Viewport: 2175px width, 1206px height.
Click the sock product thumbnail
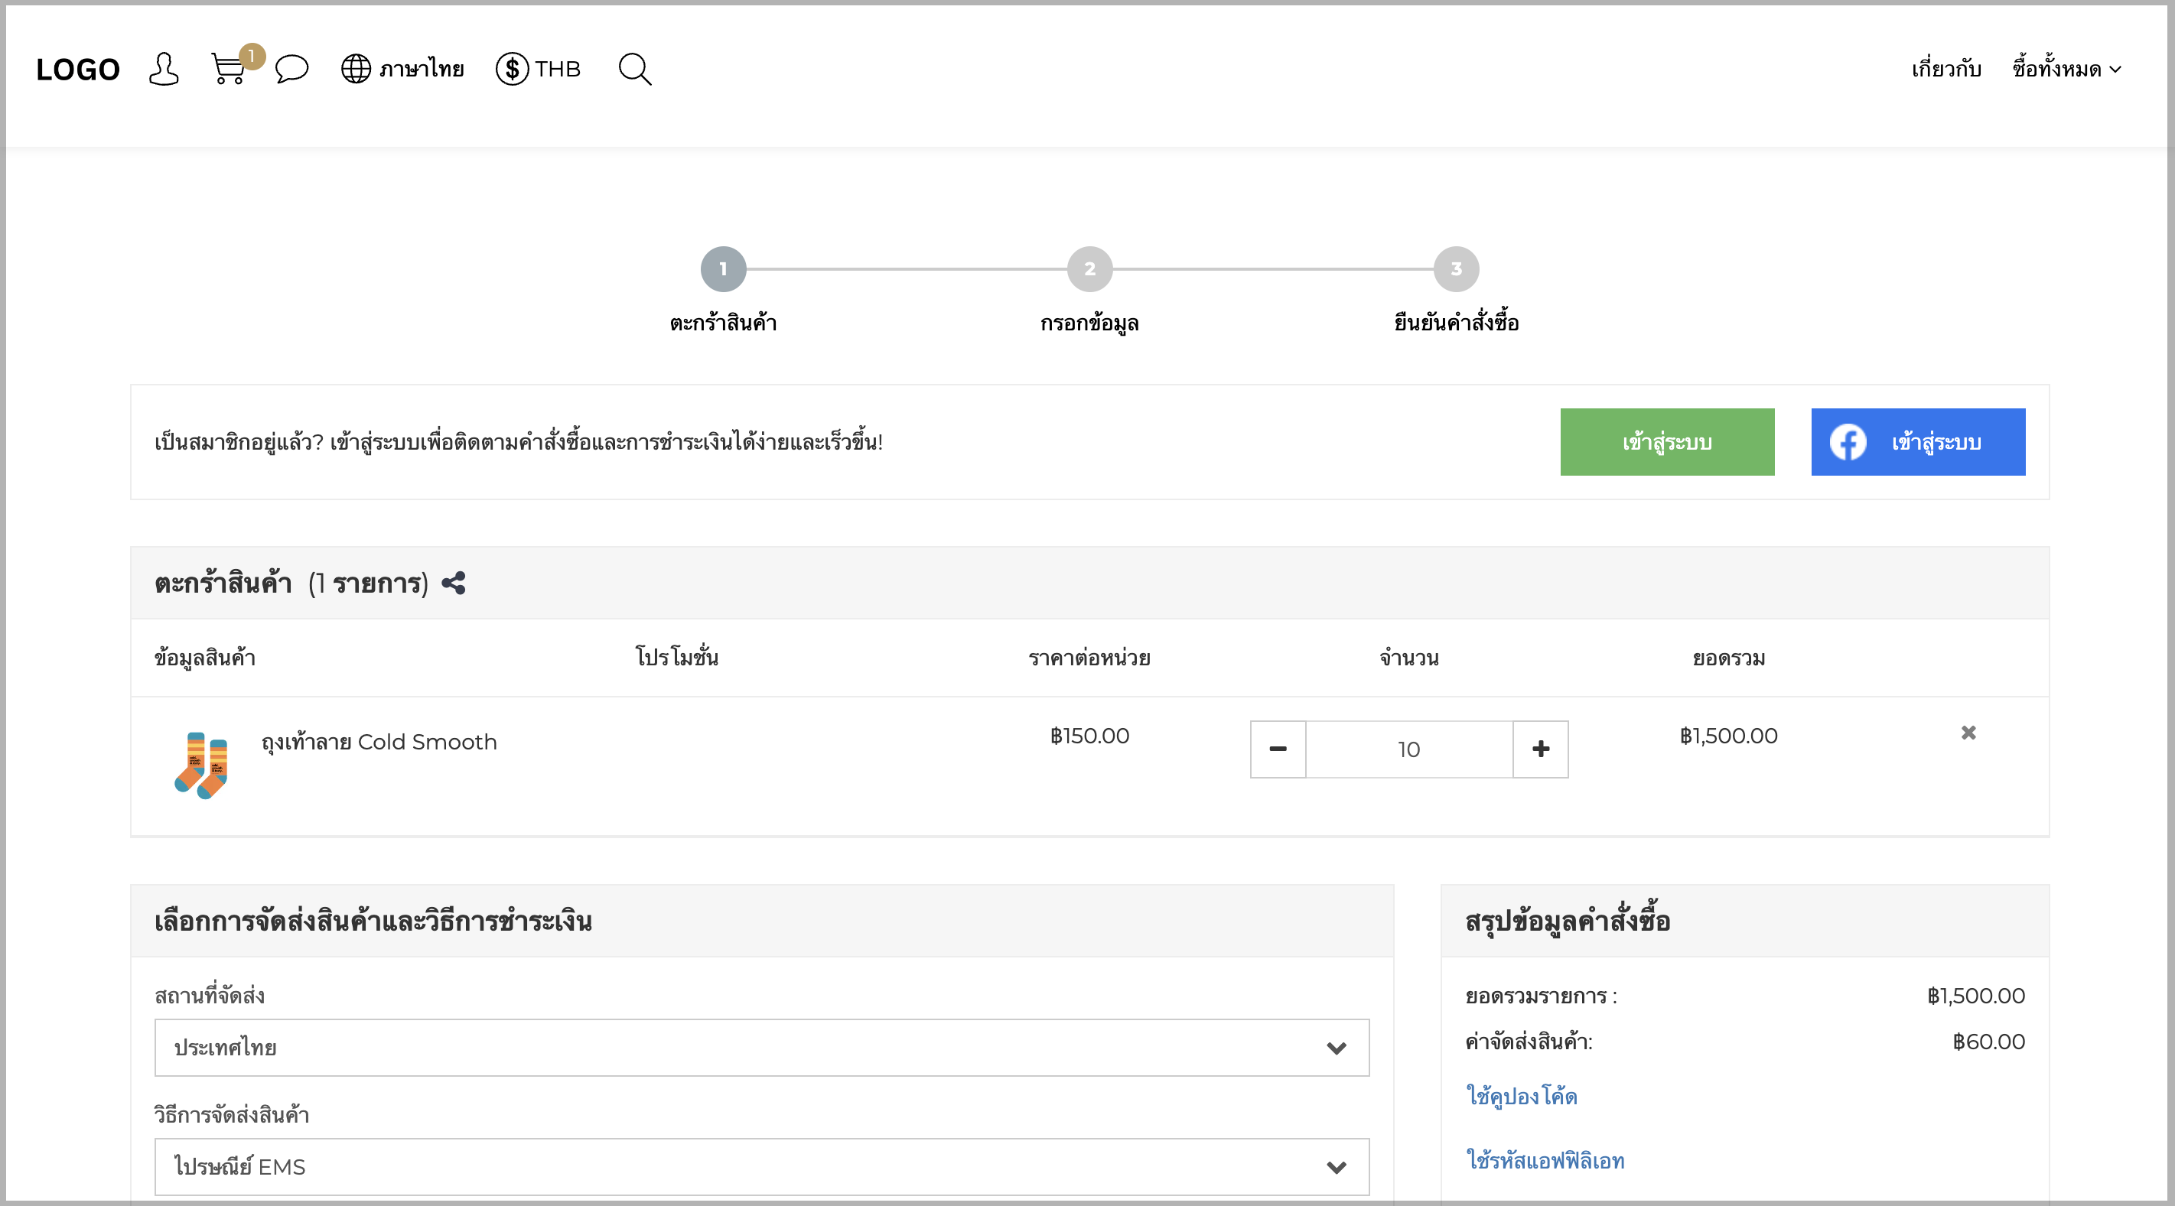pos(201,765)
